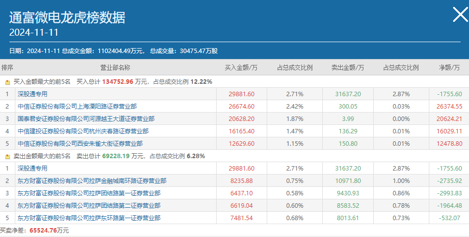Open 中信建投杭州庆春路证券营业部 link

tap(83, 131)
